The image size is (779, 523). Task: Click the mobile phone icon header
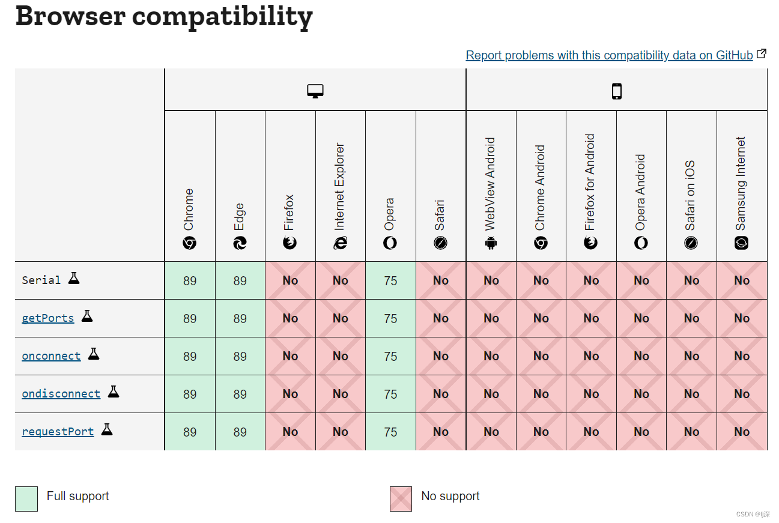point(616,91)
